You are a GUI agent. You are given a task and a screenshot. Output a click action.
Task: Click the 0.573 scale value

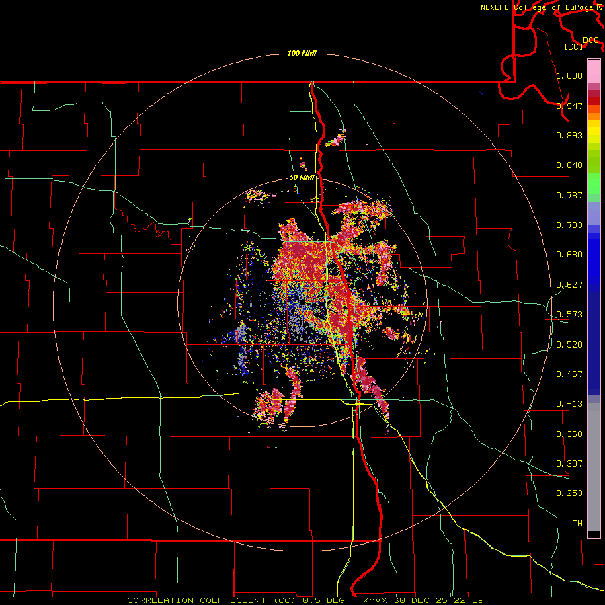tap(569, 315)
